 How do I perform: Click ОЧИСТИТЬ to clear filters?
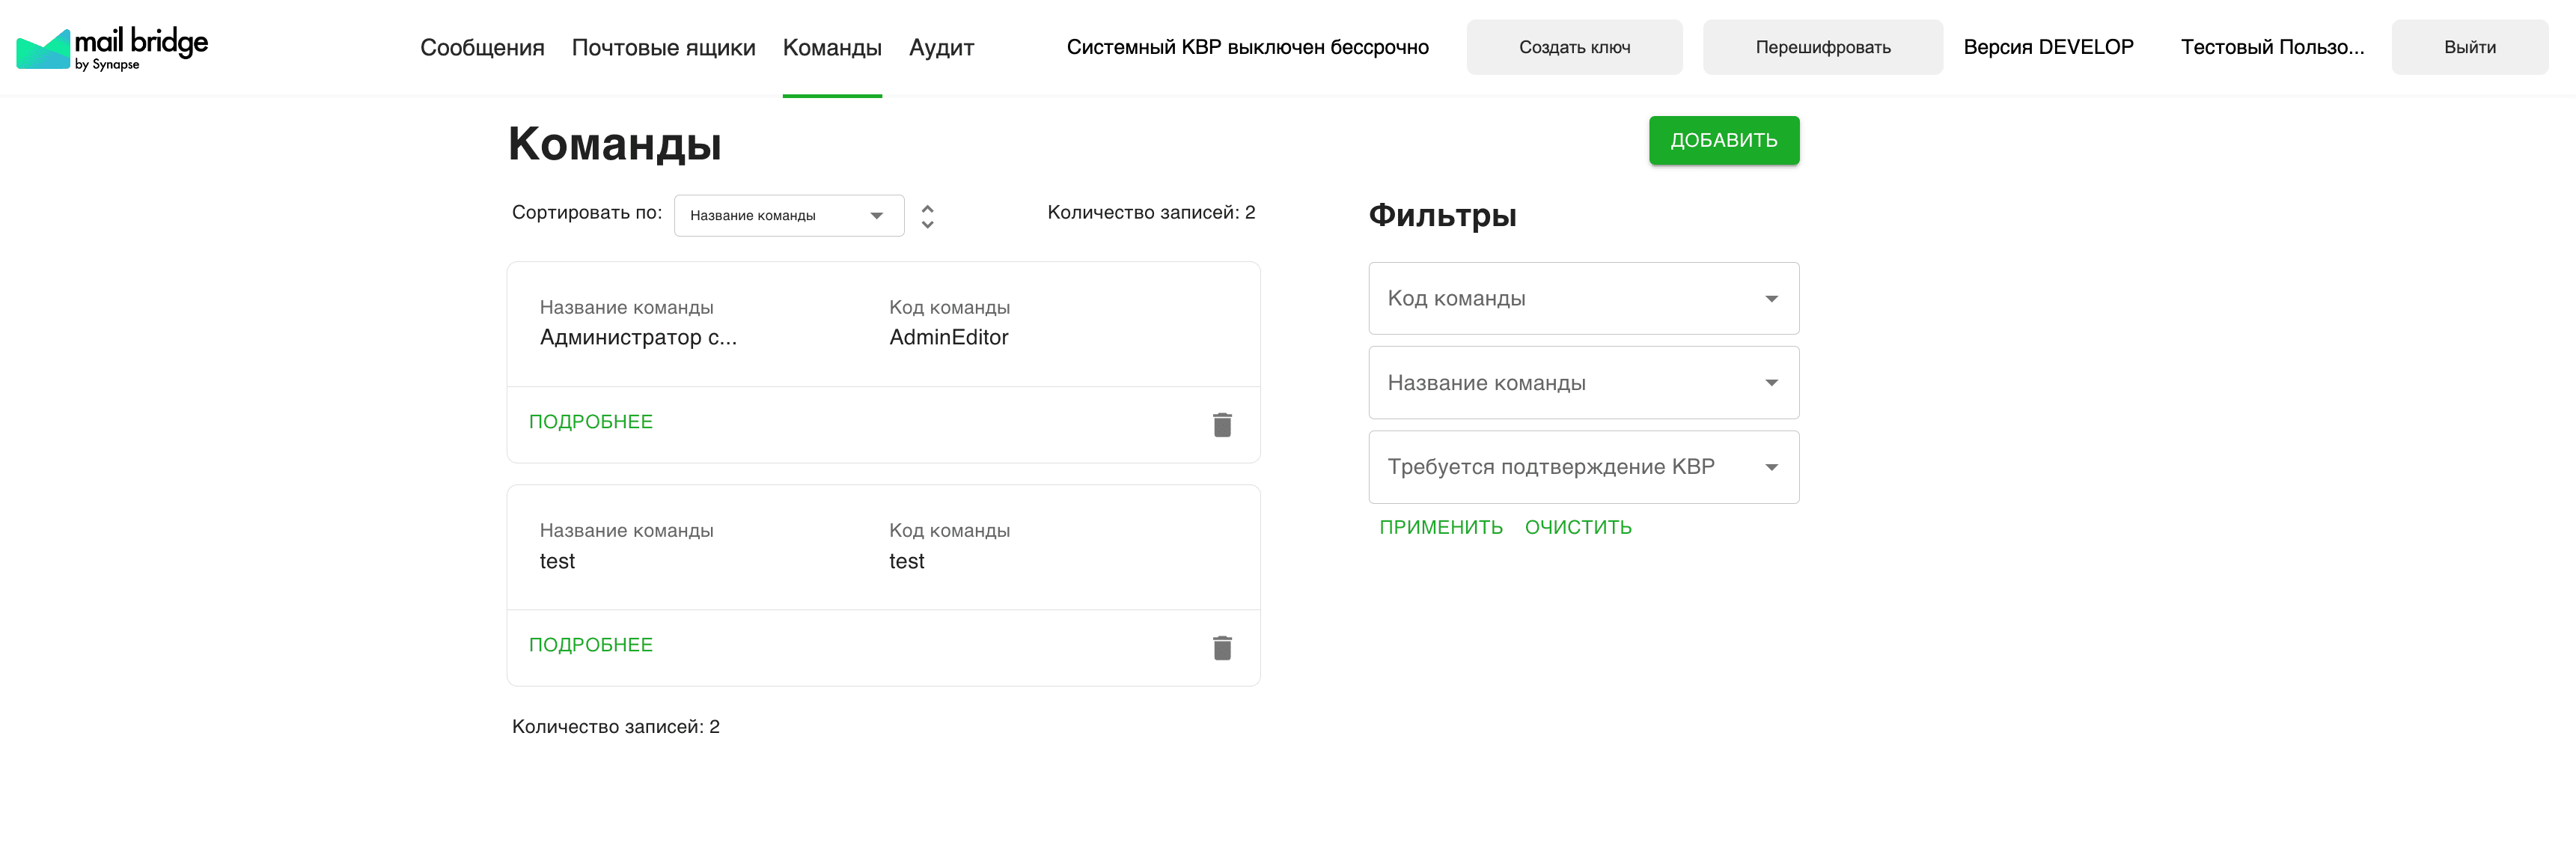(x=1578, y=527)
